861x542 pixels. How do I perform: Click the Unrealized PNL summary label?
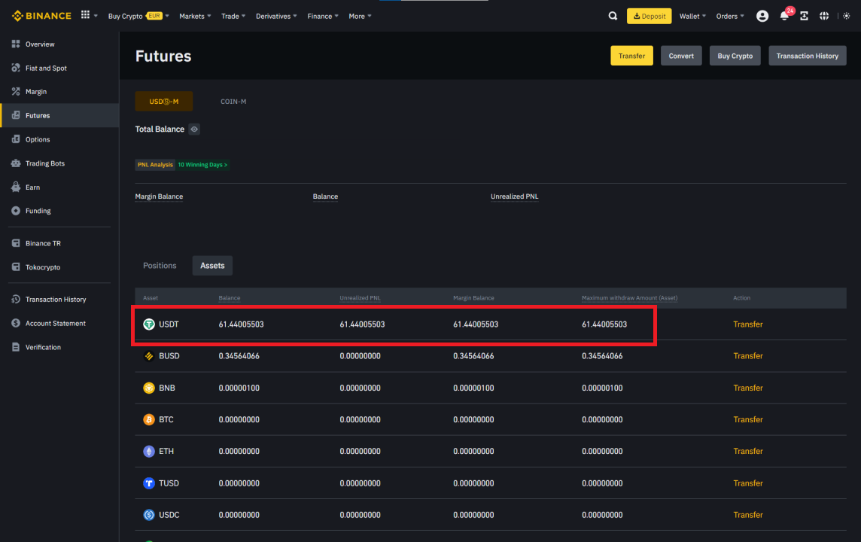pos(515,196)
